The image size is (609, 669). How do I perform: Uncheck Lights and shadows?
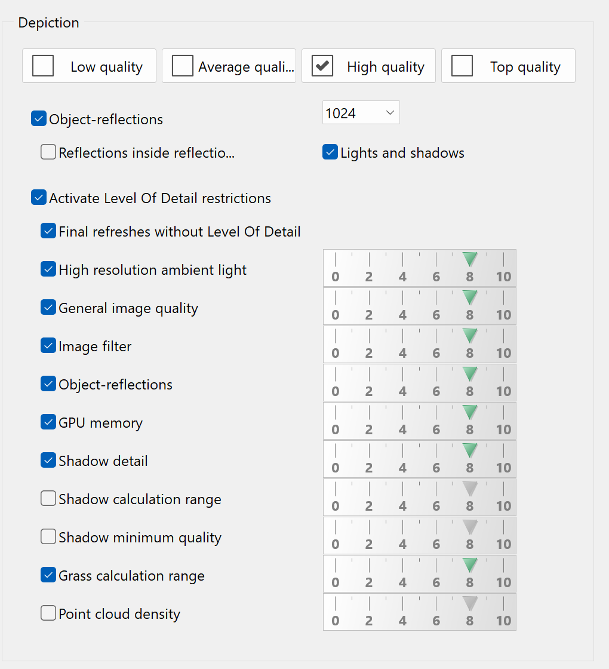[330, 152]
